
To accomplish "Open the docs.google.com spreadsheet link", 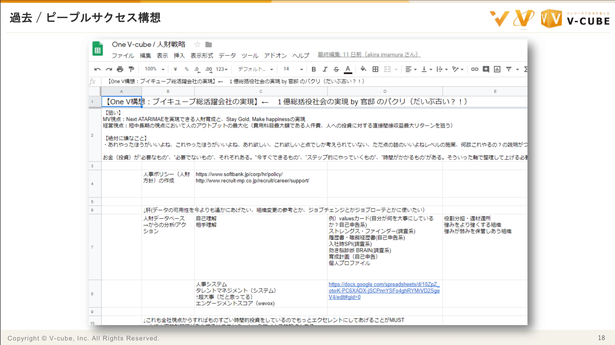I will point(384,290).
